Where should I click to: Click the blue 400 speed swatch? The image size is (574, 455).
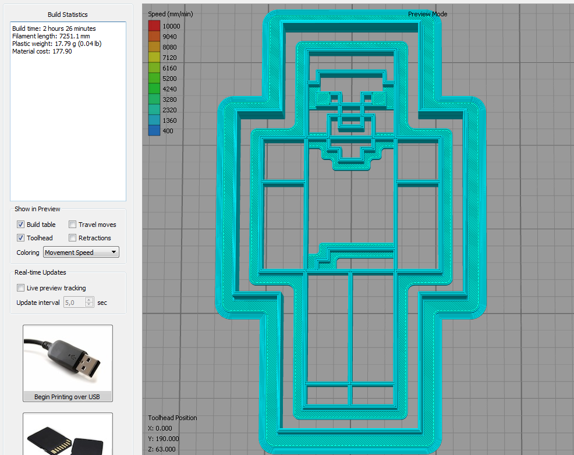point(154,130)
